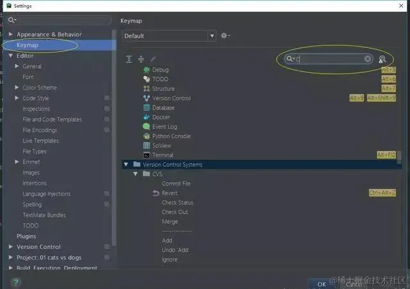Open the help question mark button
Image resolution: width=410 pixels, height=289 pixels.
15,282
